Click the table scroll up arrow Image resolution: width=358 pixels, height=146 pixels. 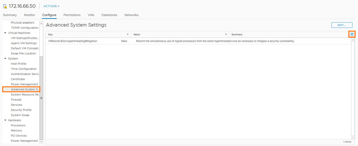pos(353,40)
